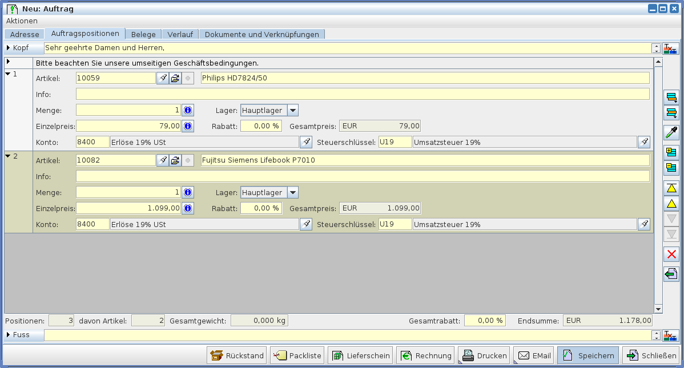Viewport: 684px width, 368px height.
Task: Open Lager dropdown for position 2
Action: (x=292, y=192)
